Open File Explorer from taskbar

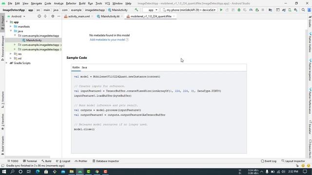tap(72, 172)
